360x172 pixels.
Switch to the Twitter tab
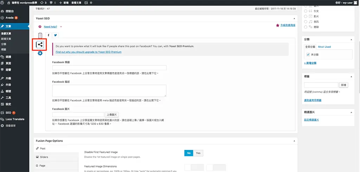coord(55,35)
